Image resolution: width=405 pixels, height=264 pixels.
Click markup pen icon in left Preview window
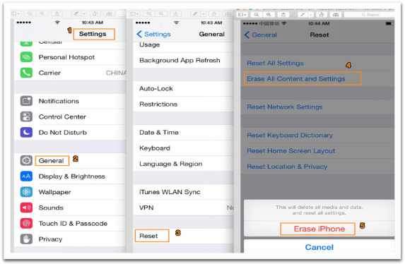(x=76, y=13)
